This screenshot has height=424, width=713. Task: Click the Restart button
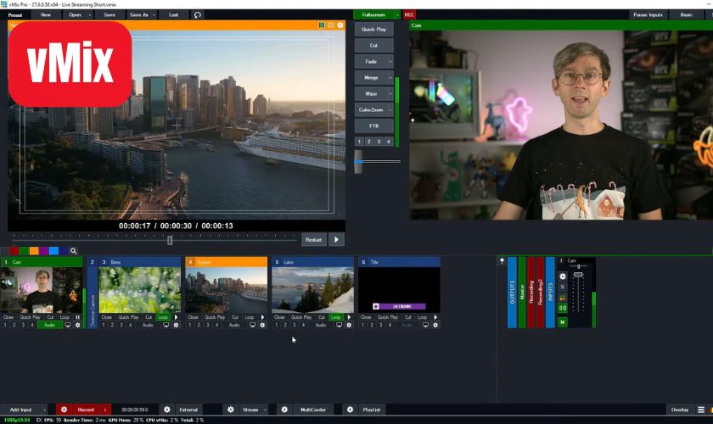tap(314, 239)
